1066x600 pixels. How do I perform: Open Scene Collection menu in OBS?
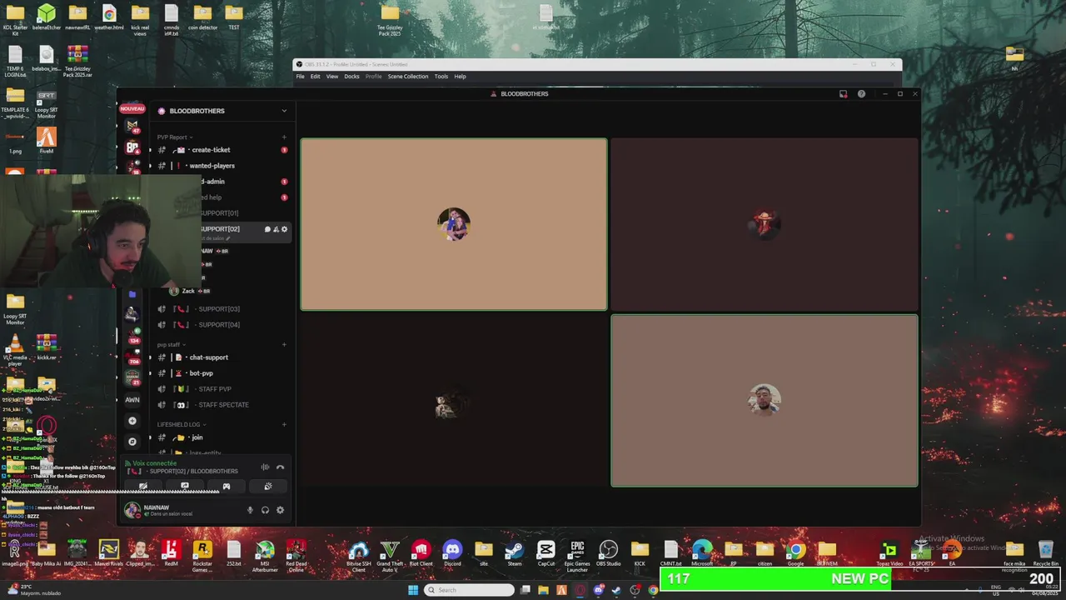(408, 77)
